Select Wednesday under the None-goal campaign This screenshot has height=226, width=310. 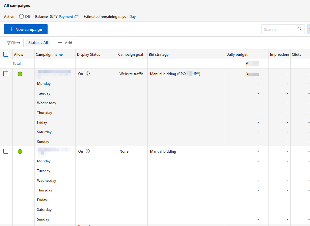[x=47, y=181]
